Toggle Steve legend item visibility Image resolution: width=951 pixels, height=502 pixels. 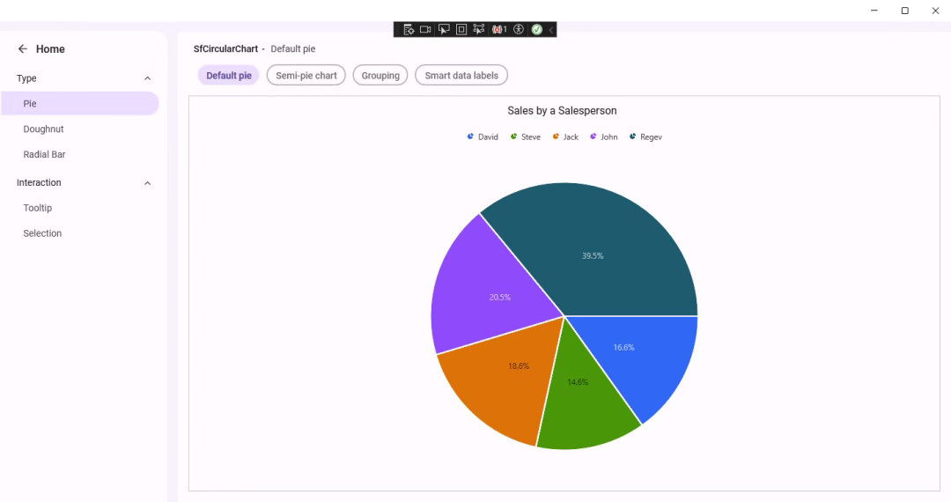coord(526,137)
